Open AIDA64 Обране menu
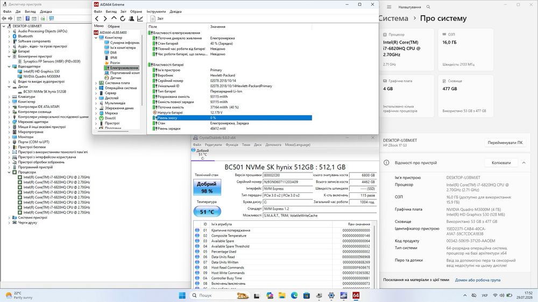Screen dimensions: 538x302 (x=136, y=11)
